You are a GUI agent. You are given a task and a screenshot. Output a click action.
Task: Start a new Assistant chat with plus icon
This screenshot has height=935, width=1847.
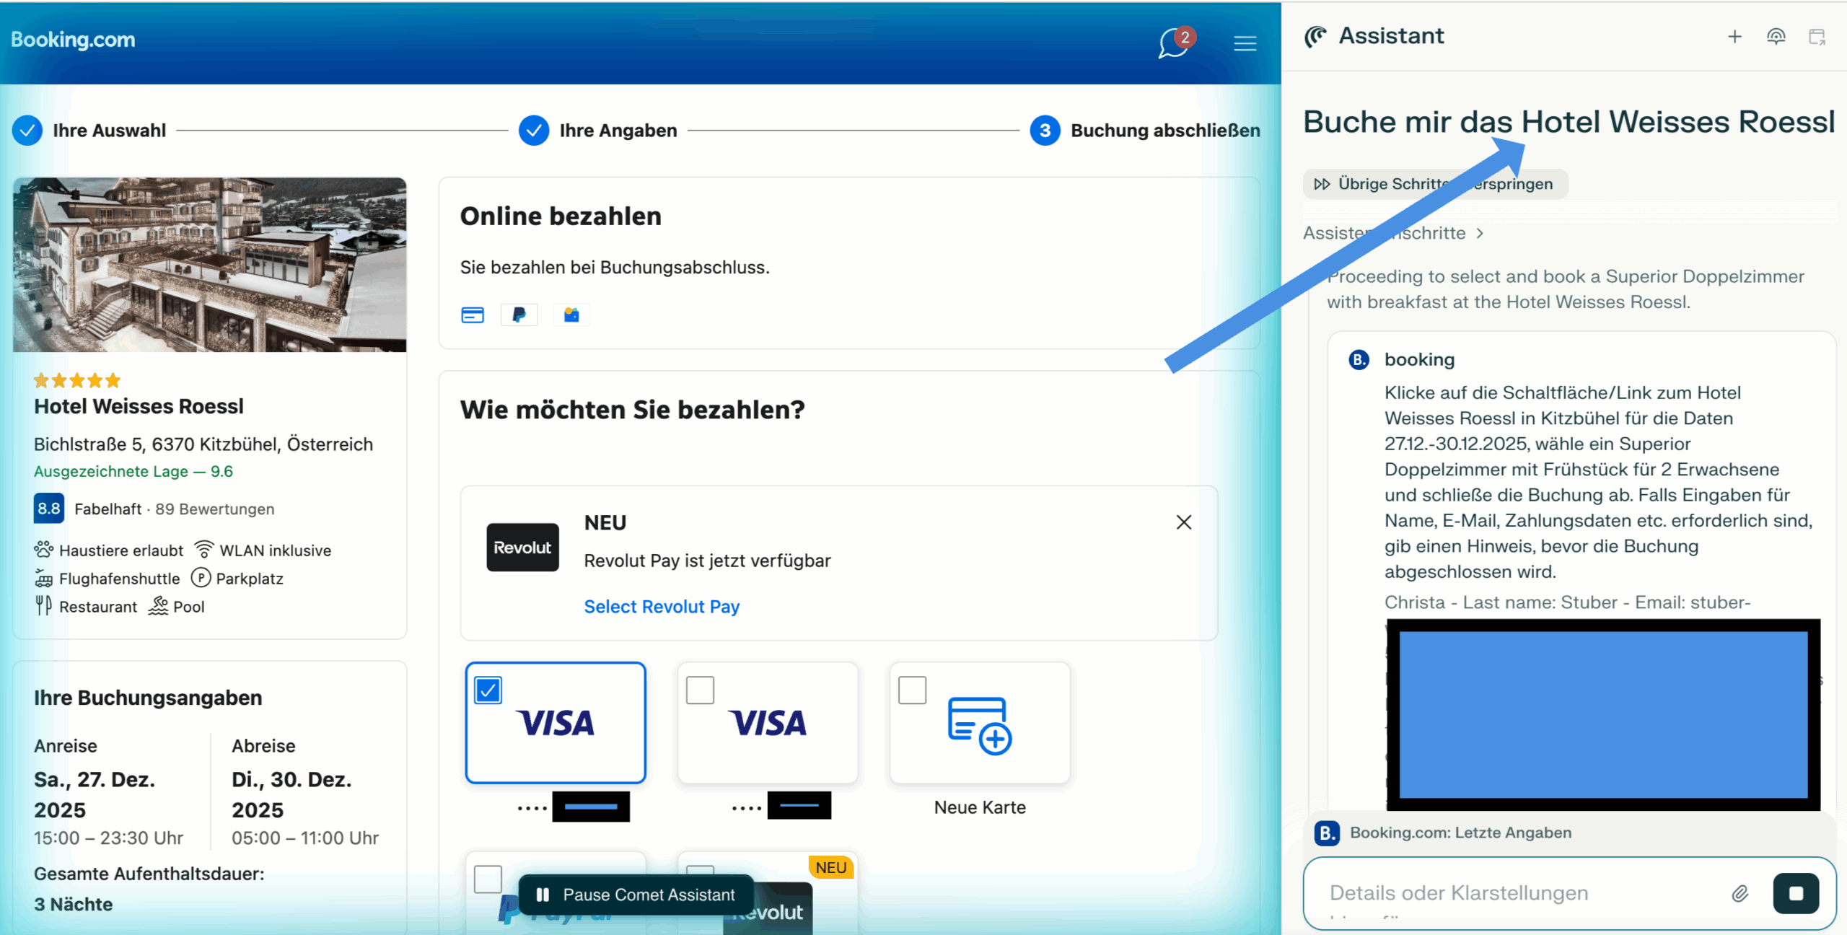(x=1734, y=37)
